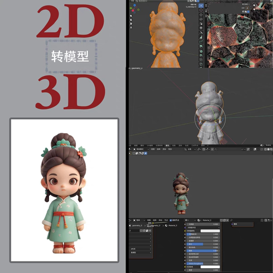Viewport: 273px width, 273px height.
Task: Choose the Scale tool in top viewport toolbar
Action: click(201, 23)
